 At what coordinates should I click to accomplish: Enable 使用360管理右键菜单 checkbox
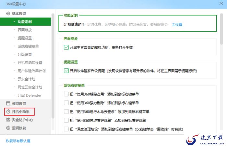[x=66, y=120]
